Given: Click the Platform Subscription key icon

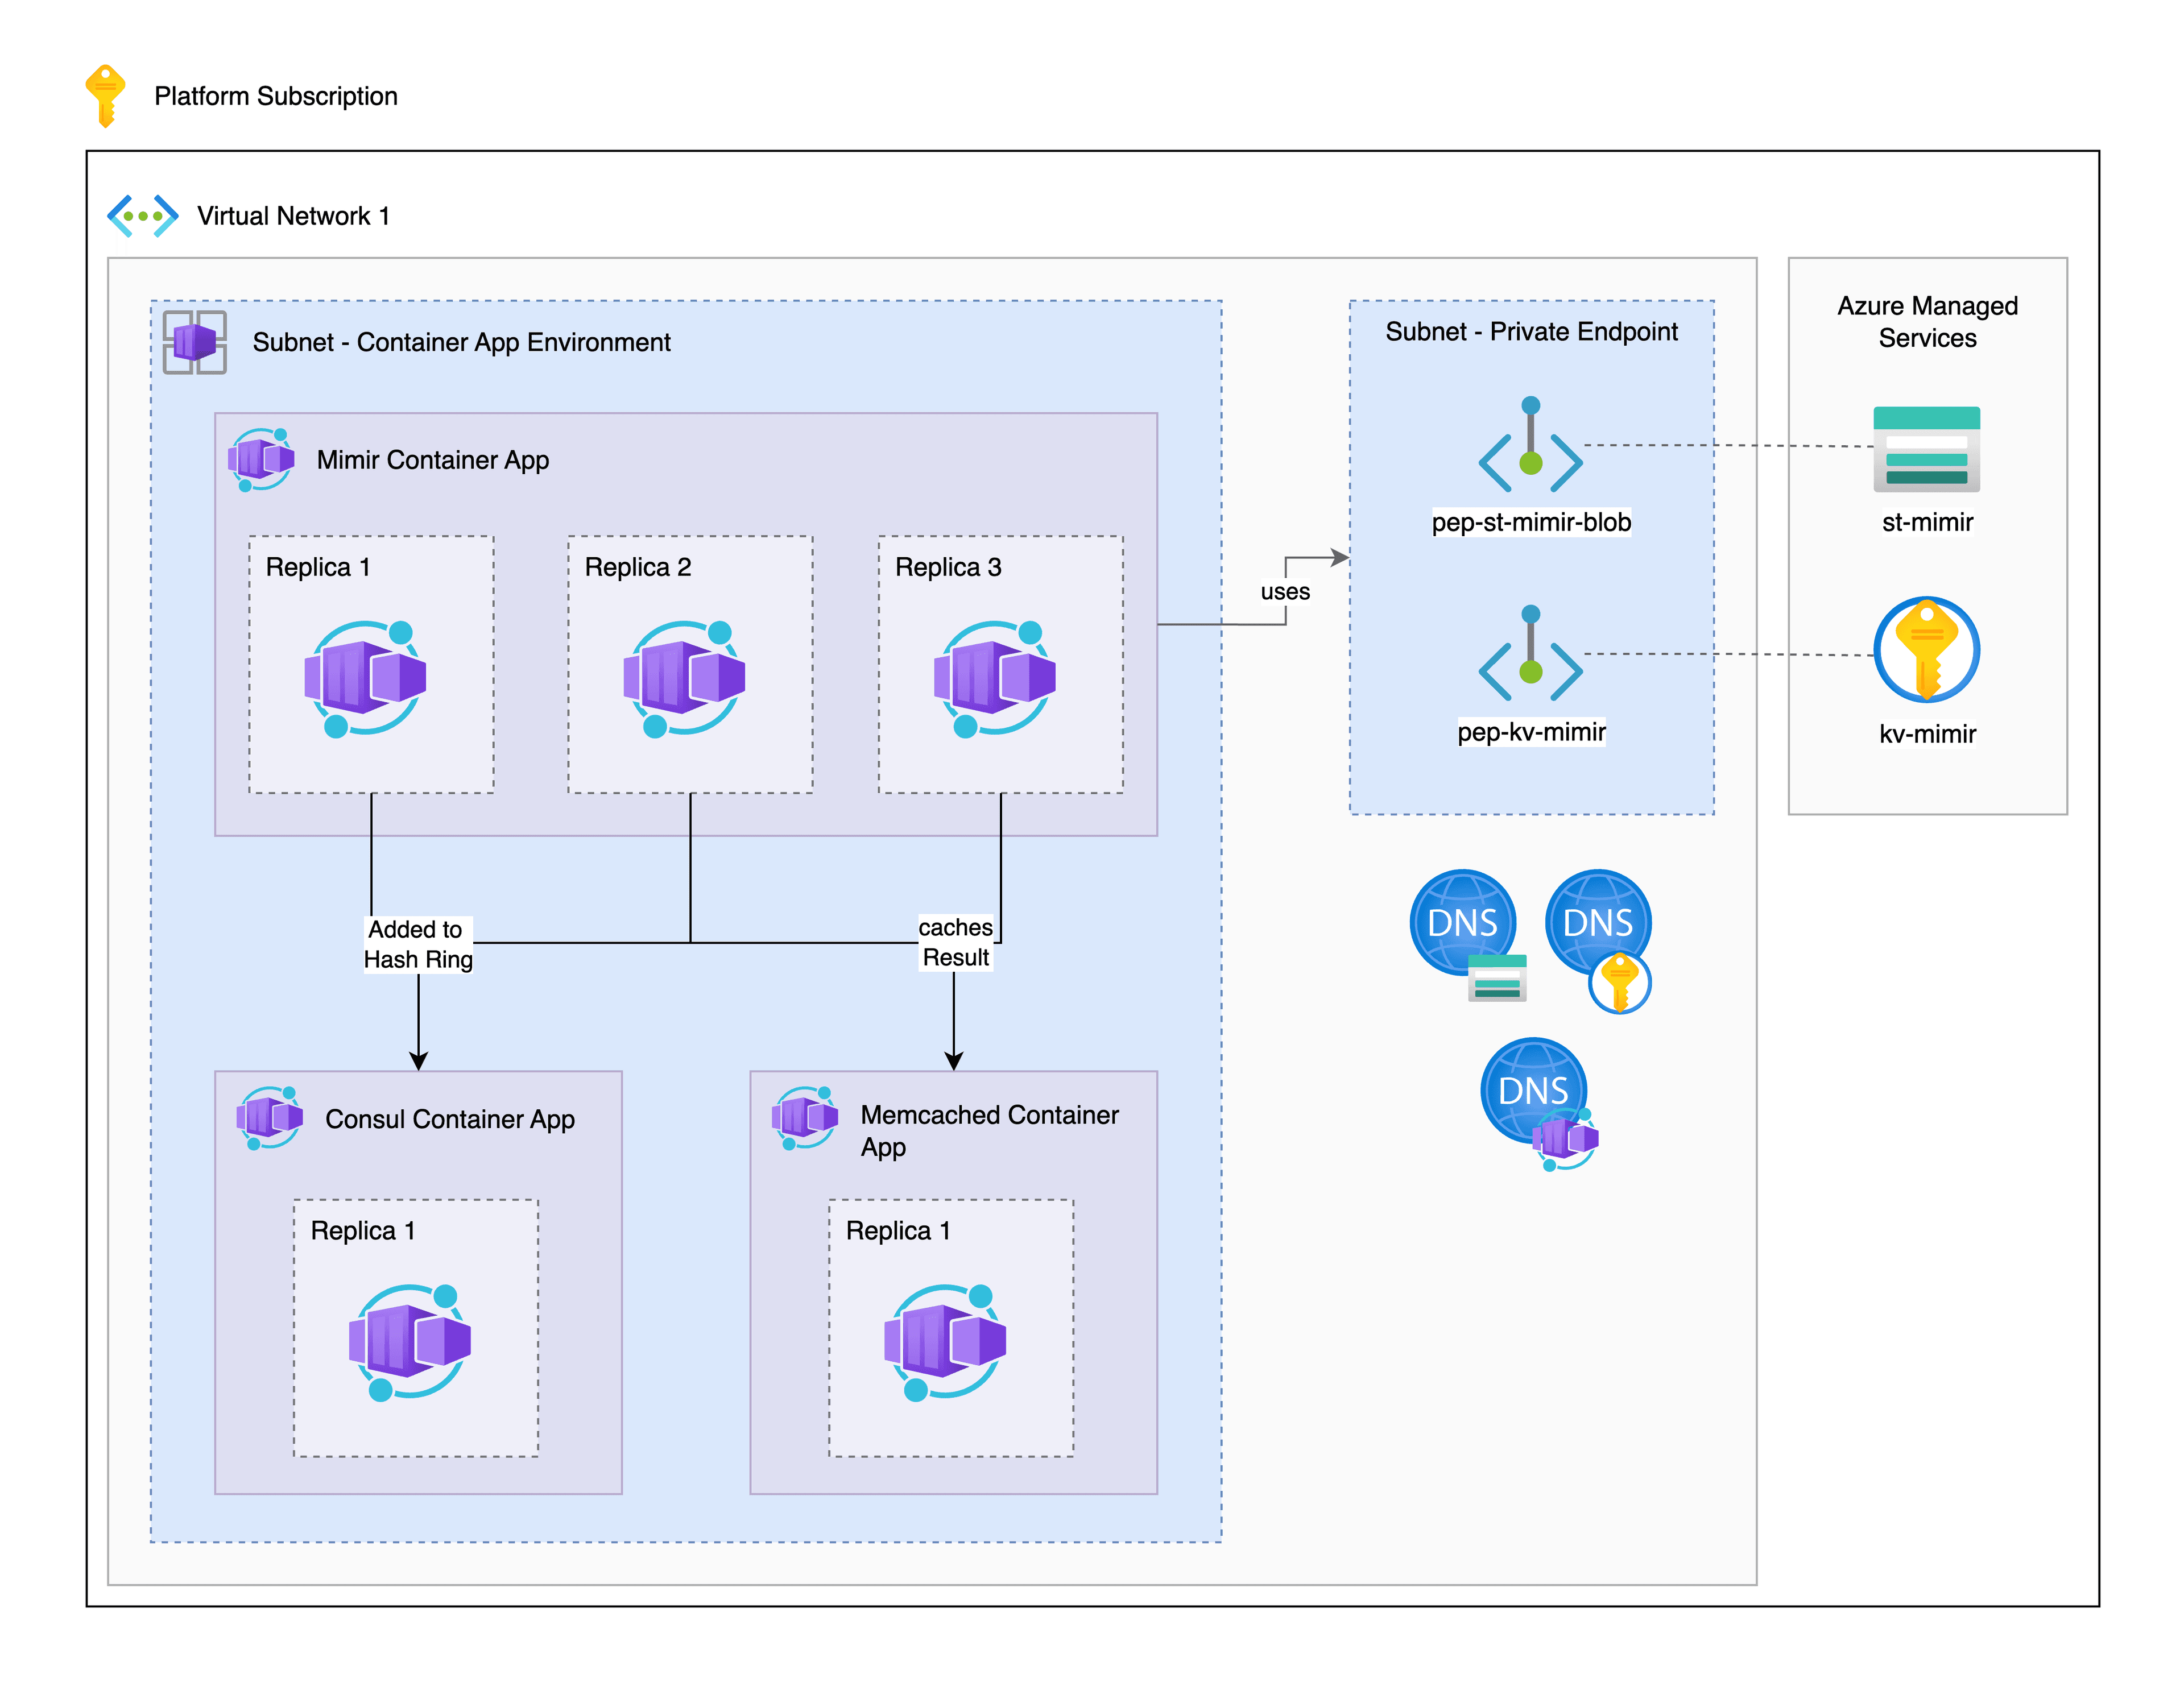Looking at the screenshot, I should point(105,96).
